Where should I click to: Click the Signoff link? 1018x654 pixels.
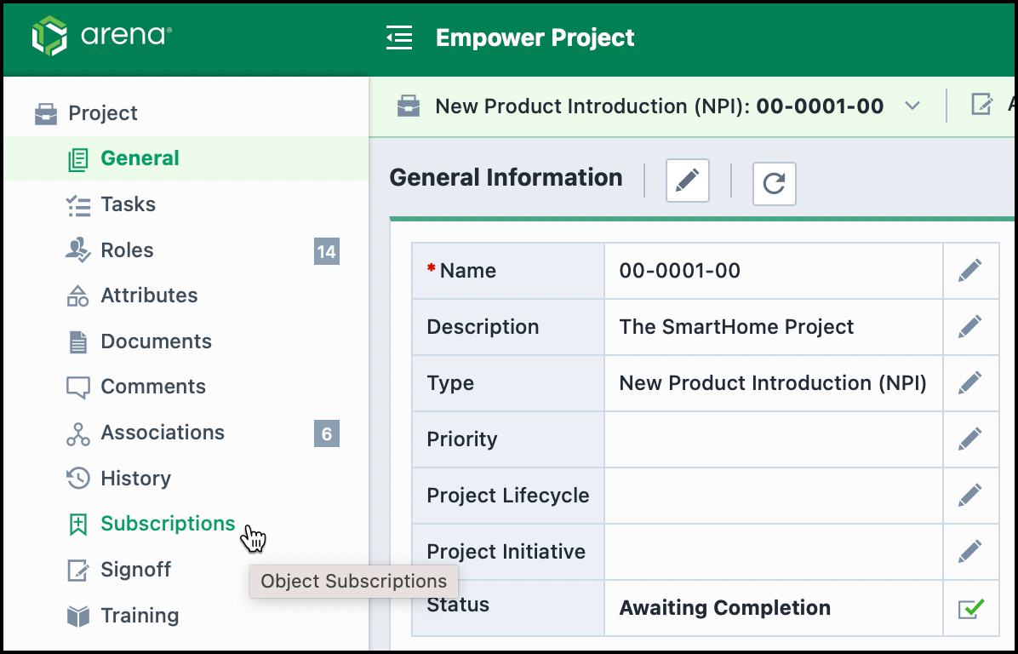point(136,569)
